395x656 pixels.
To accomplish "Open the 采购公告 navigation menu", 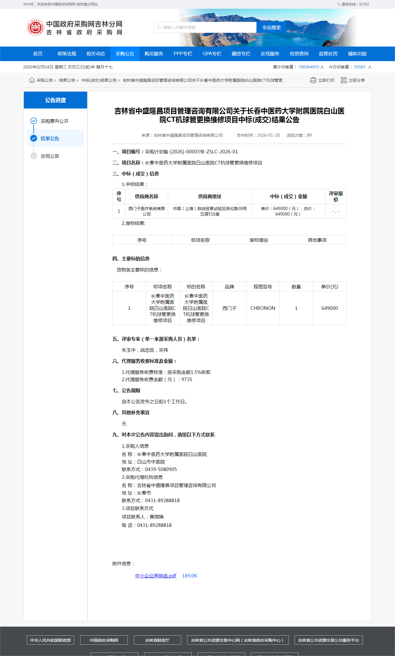I will [125, 54].
